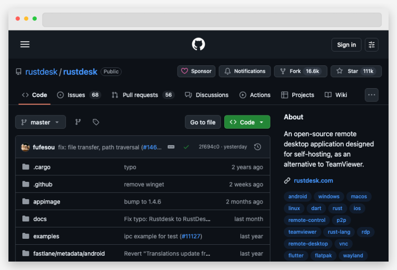This screenshot has width=397, height=270.
Task: Star the rustdesk repository
Action: point(356,71)
